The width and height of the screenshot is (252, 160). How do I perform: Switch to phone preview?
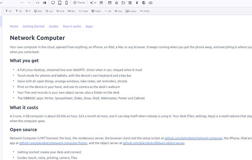pyautogui.click(x=67, y=3)
